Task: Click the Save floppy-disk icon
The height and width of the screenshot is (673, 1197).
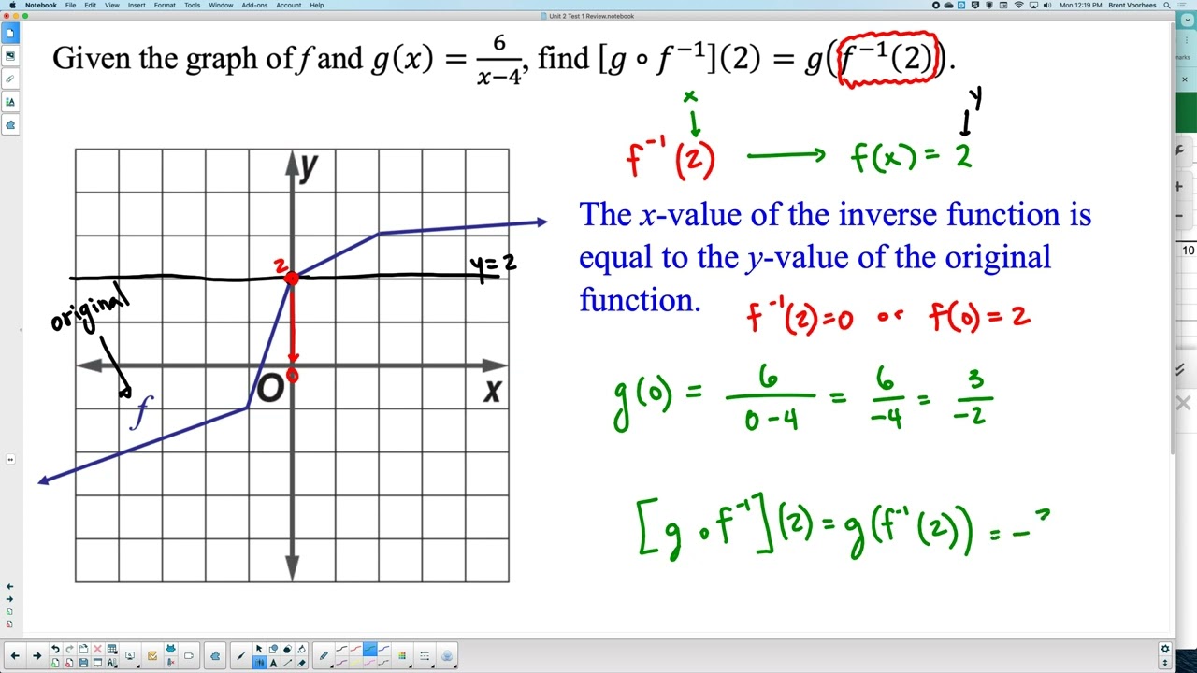Action: (83, 663)
